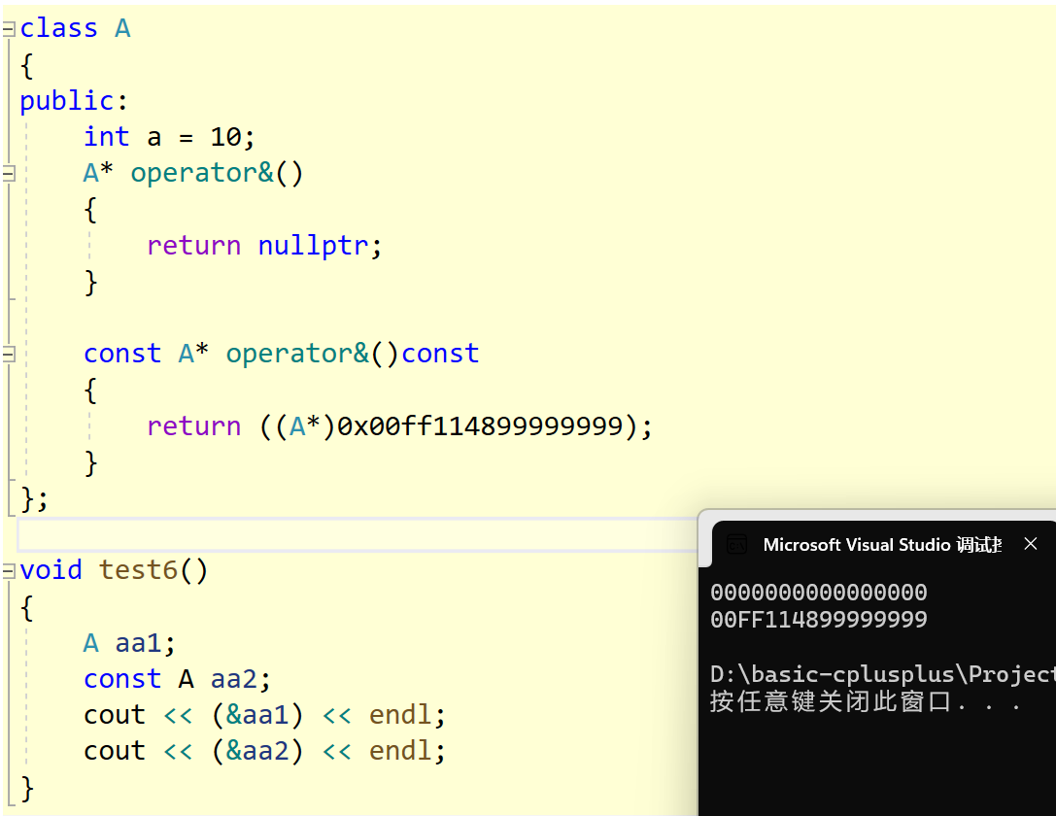Collapse the class A code block
Screen dimensions: 1056x816
pos(8,29)
